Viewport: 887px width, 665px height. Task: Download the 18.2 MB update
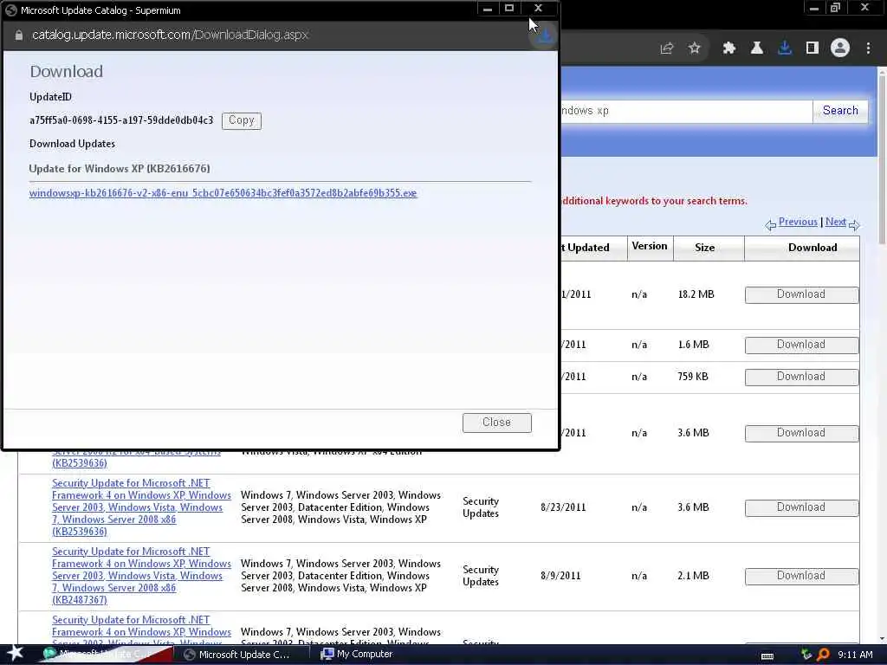click(801, 294)
